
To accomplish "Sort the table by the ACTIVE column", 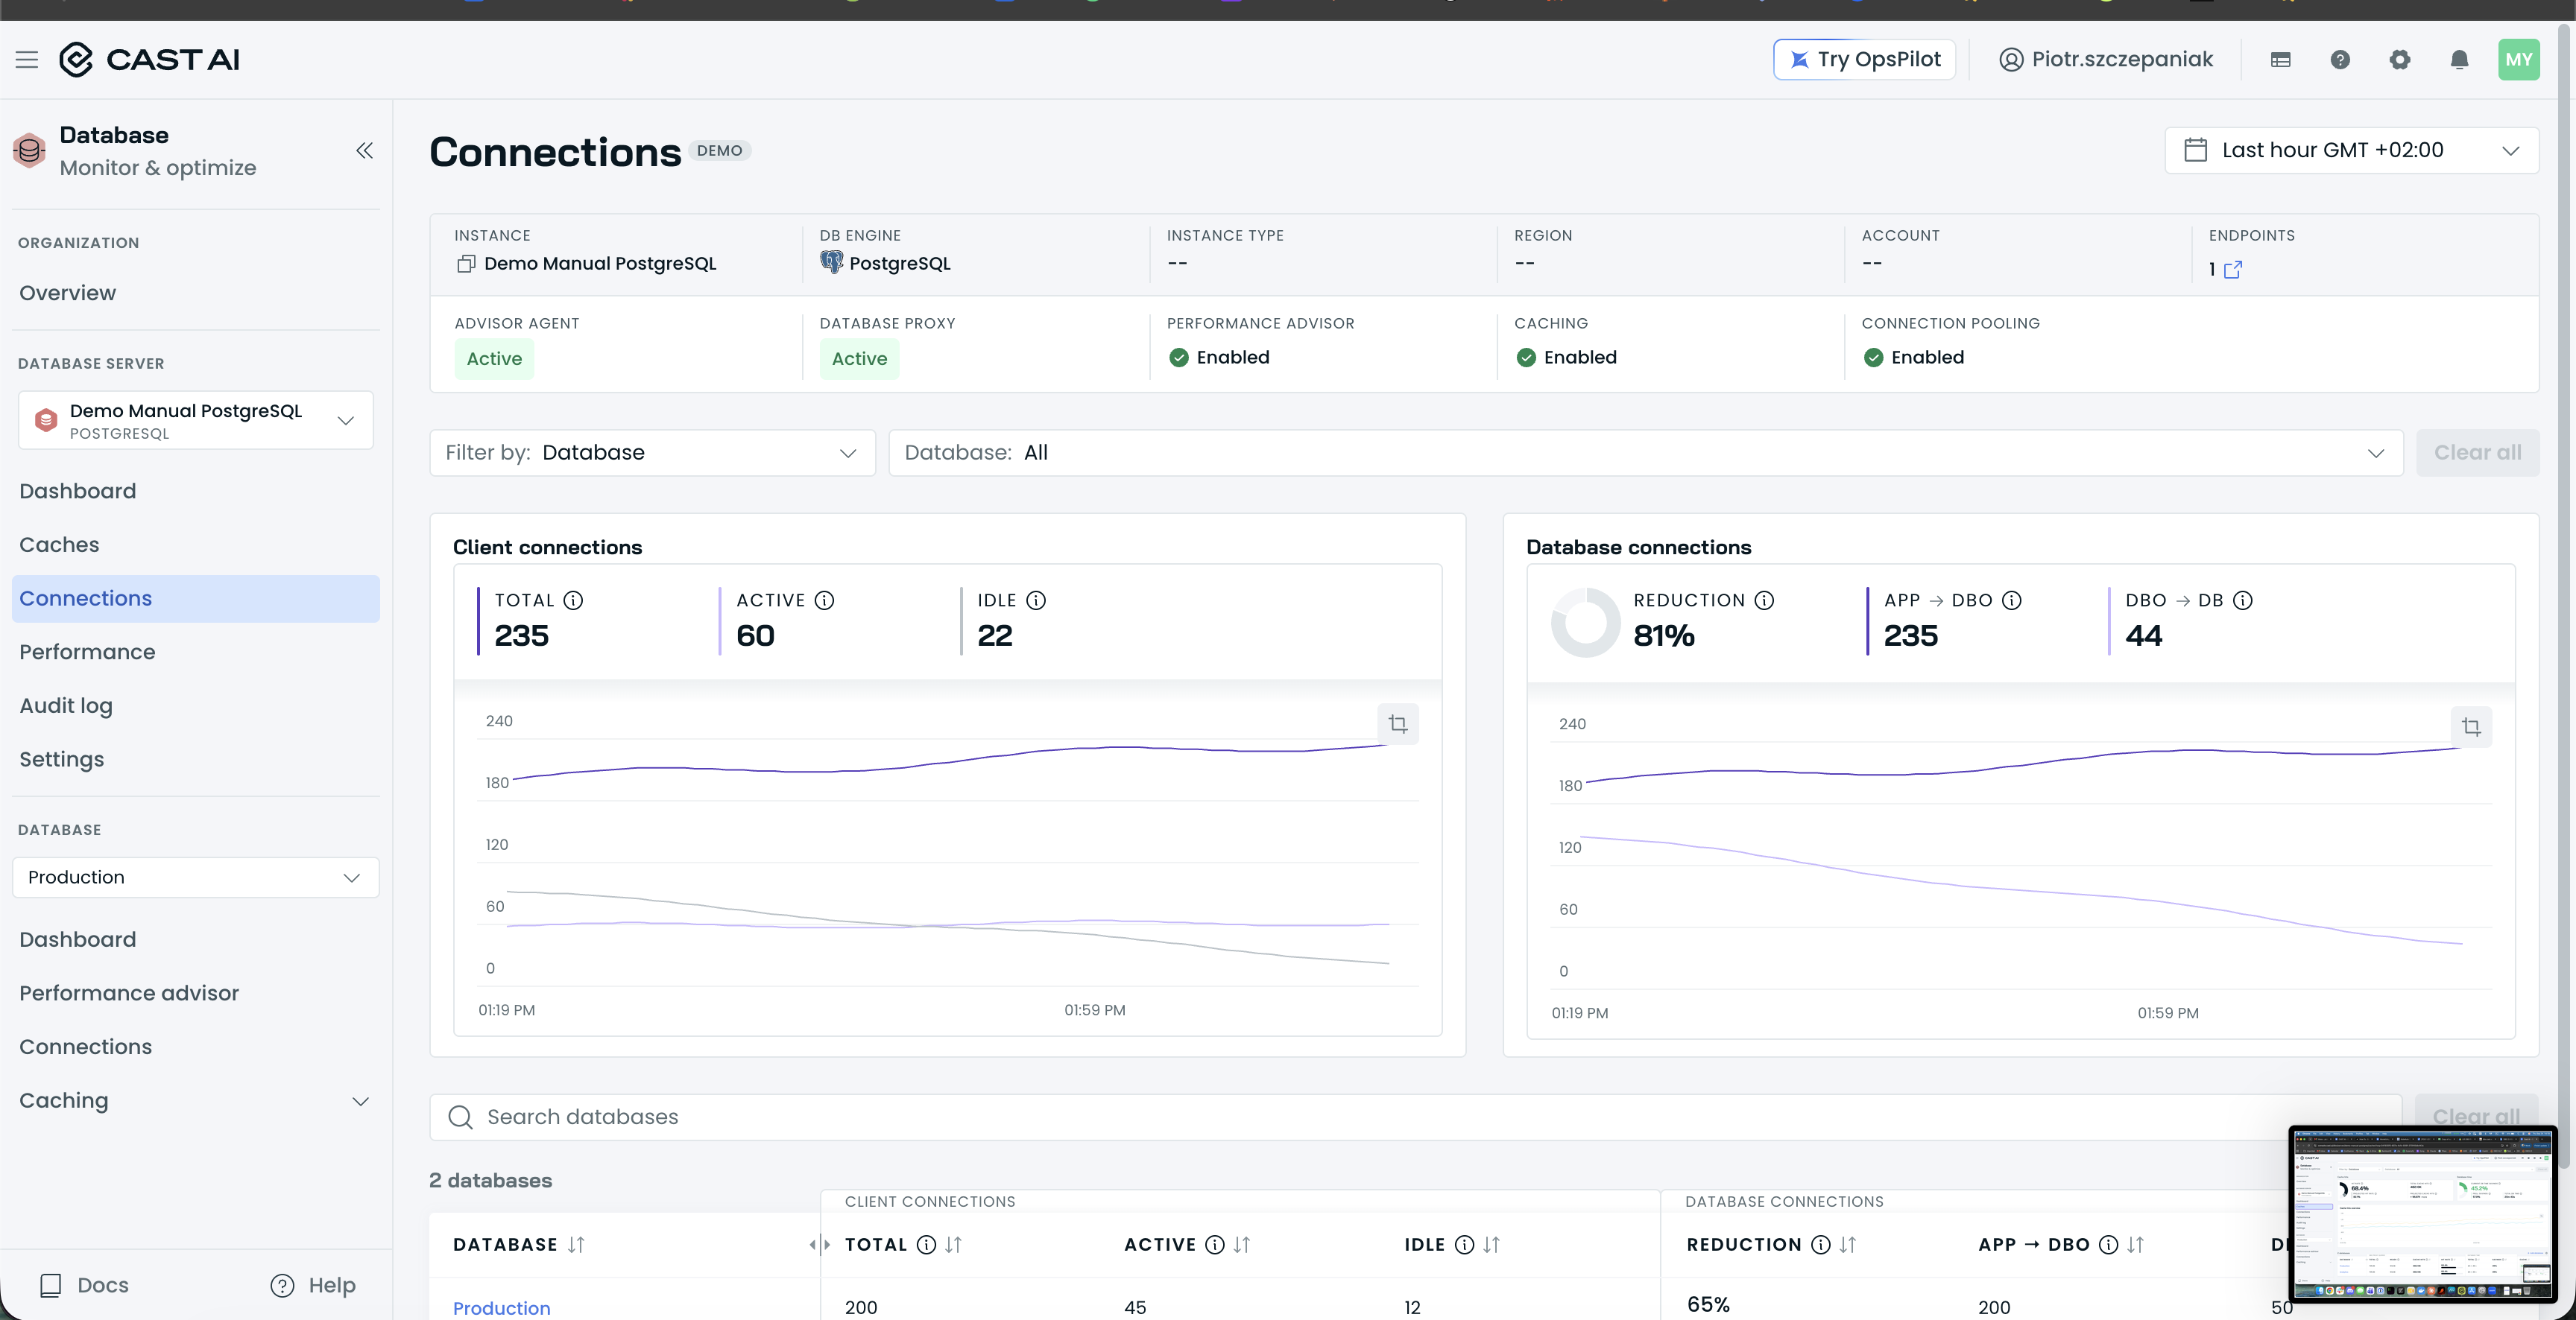I will click(1242, 1245).
